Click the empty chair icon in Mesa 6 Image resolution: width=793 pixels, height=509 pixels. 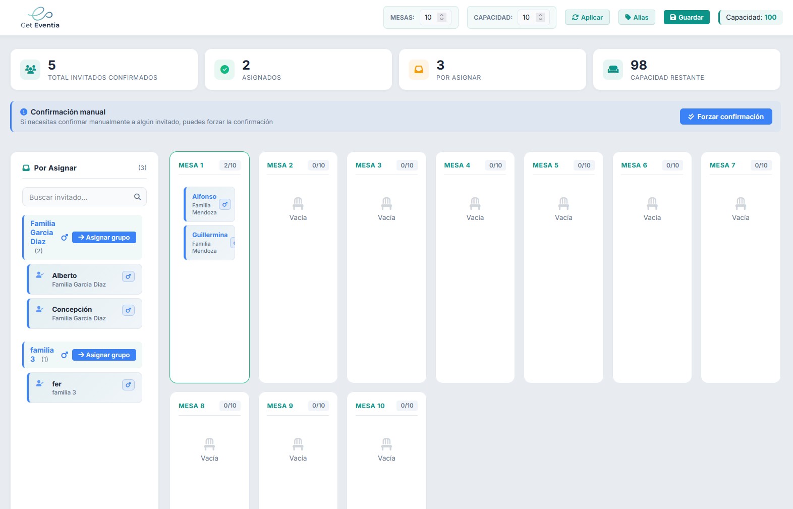pos(652,203)
